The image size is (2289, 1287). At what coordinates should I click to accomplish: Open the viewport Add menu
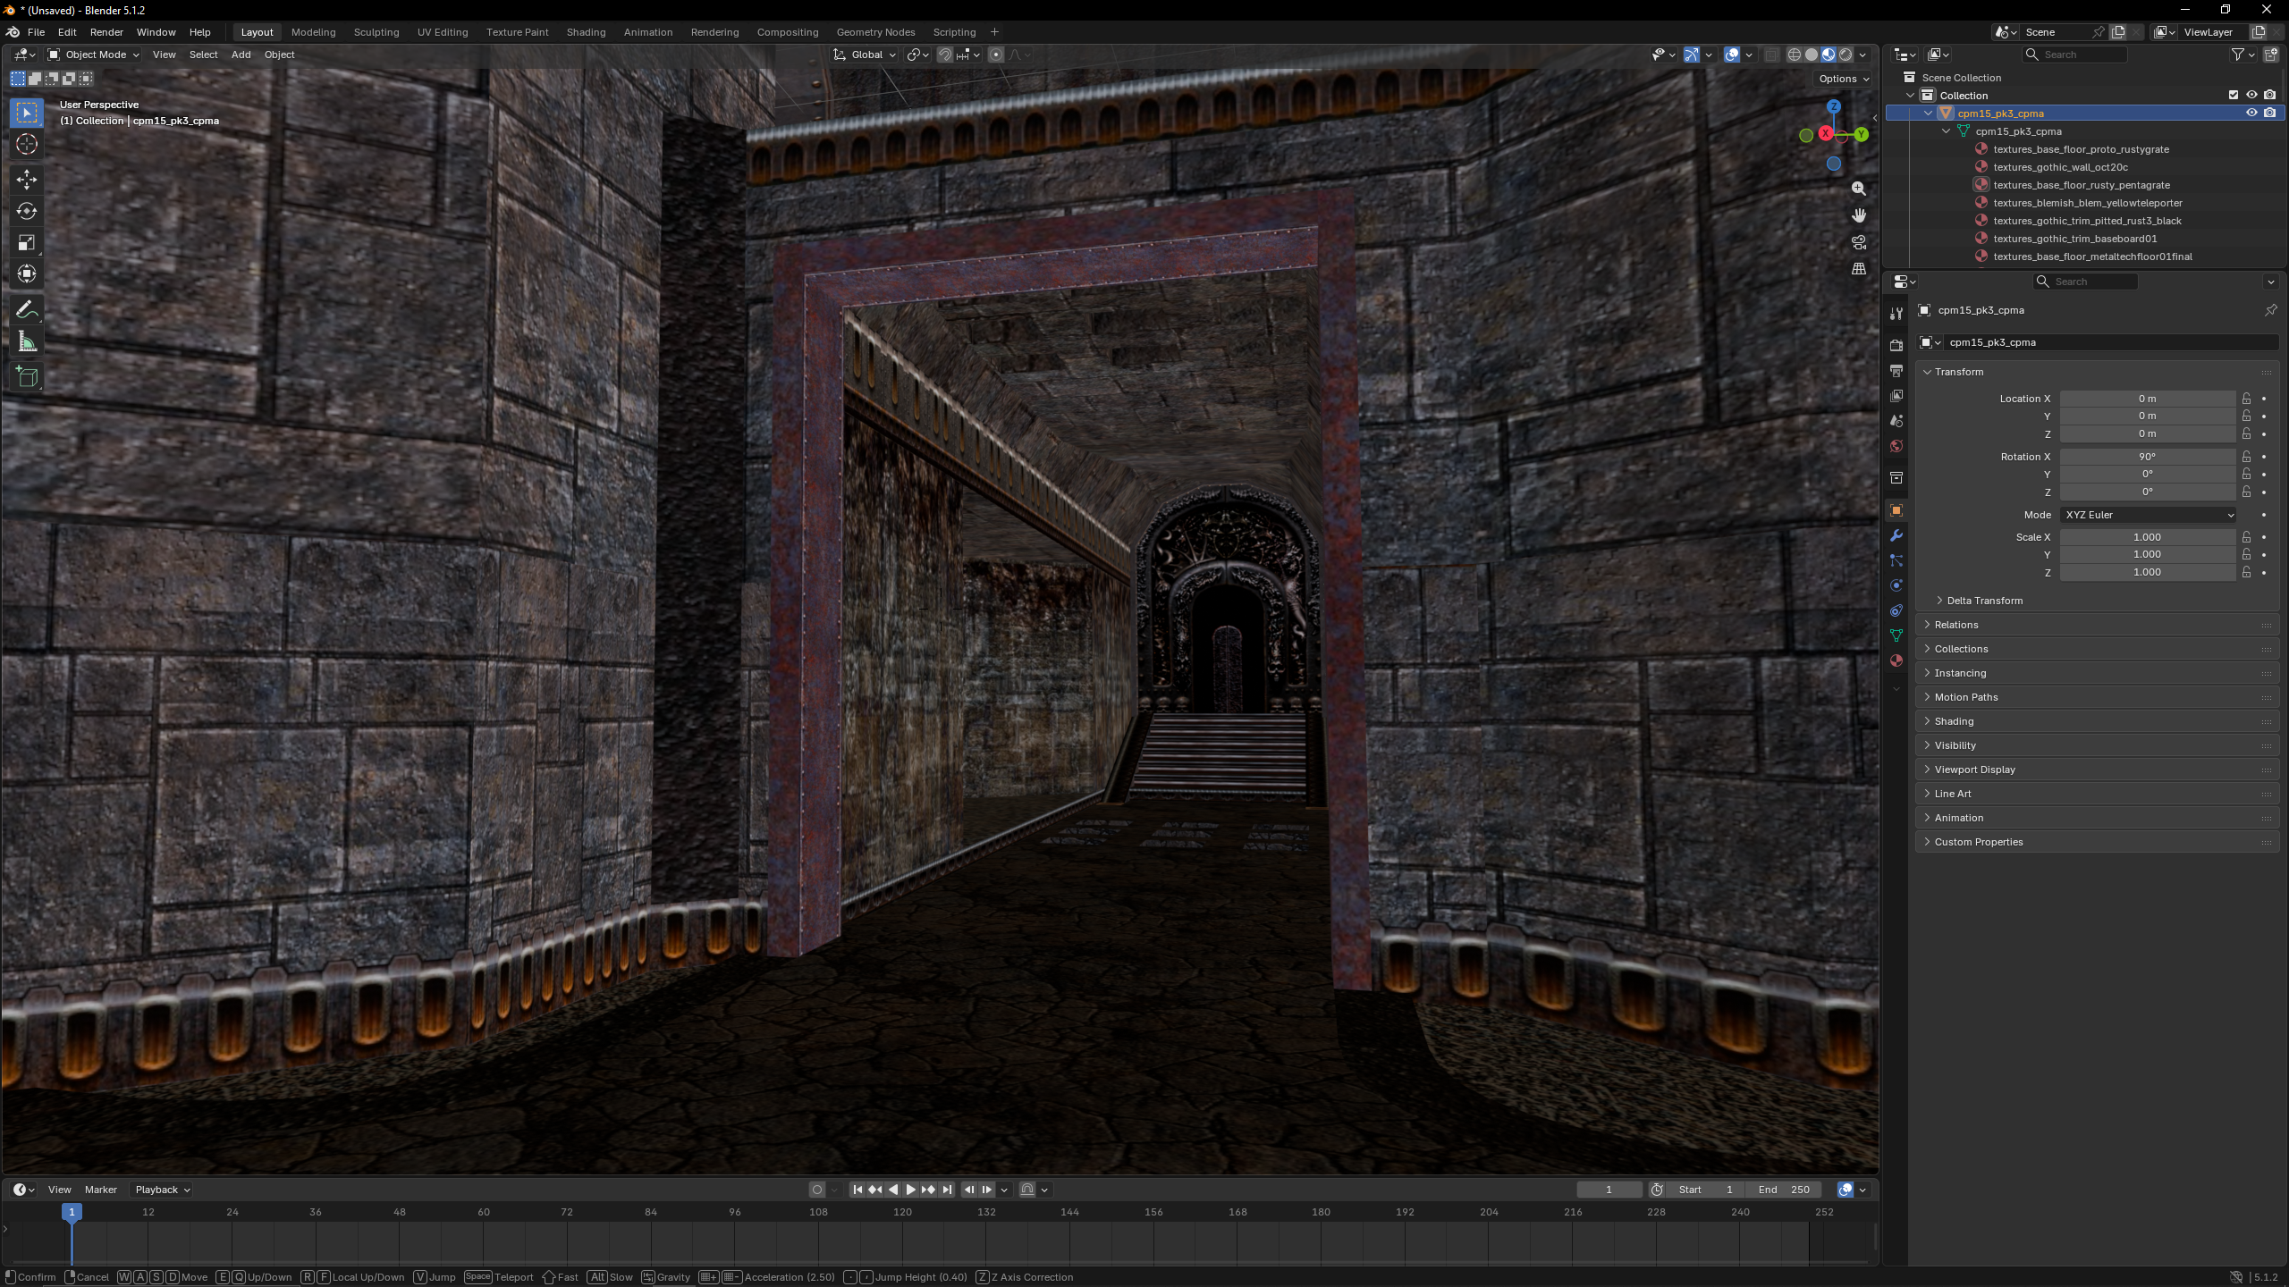point(241,55)
